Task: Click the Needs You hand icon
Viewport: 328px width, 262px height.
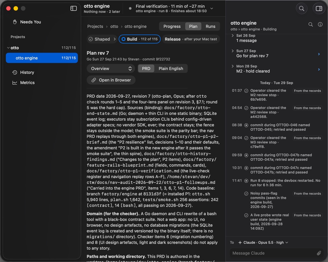Action: [x=15, y=22]
